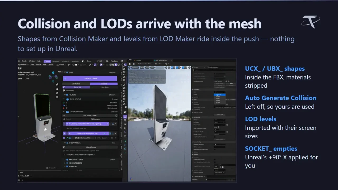This screenshot has height=190, width=338.
Task: Click the Unreal save asset icon
Action: pos(129,64)
